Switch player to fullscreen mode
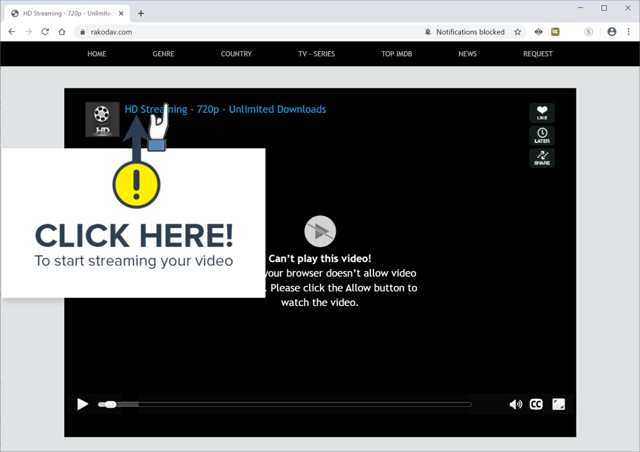The height and width of the screenshot is (452, 640). 559,404
